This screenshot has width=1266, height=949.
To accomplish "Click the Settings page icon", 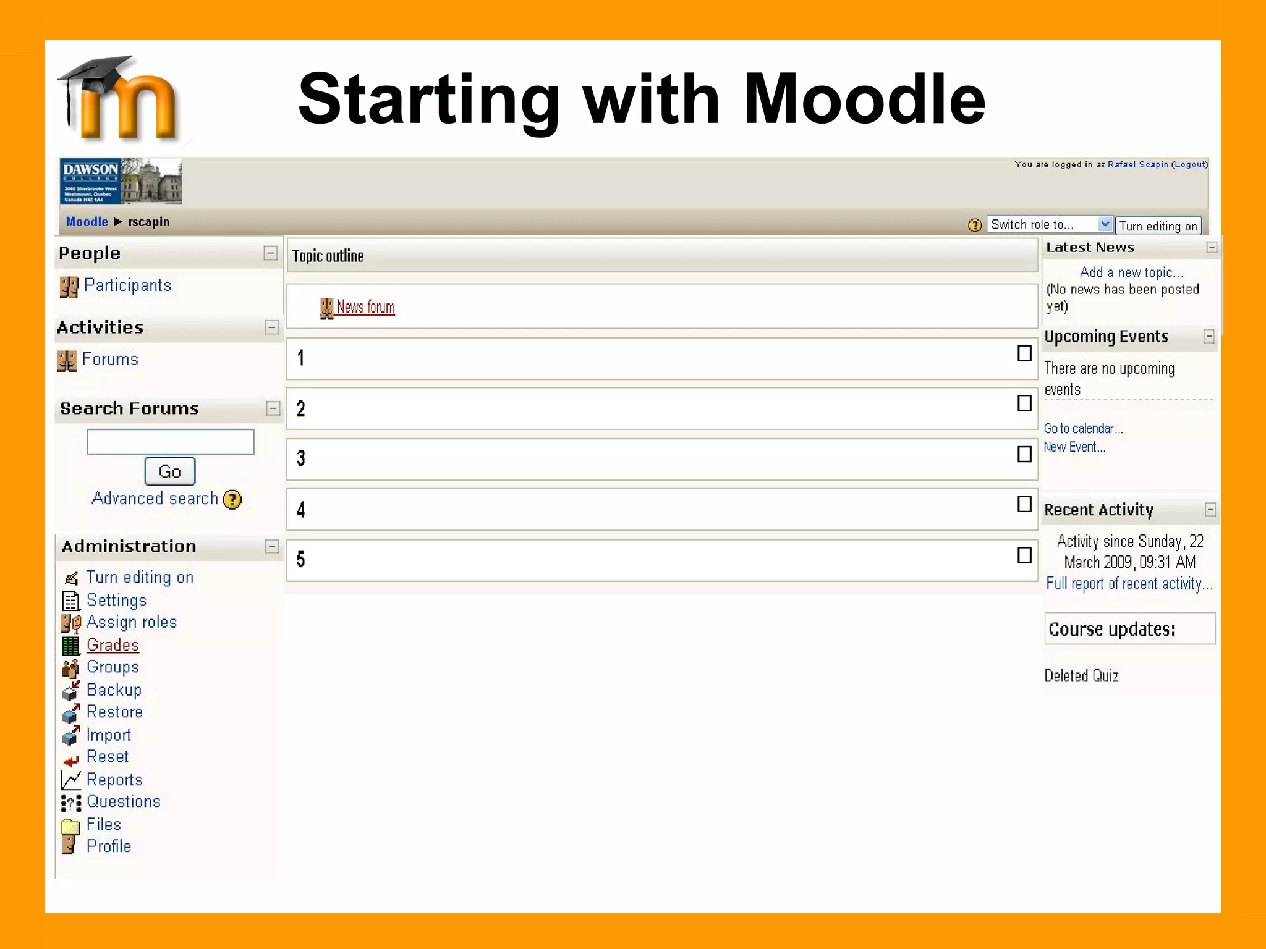I will (x=71, y=601).
